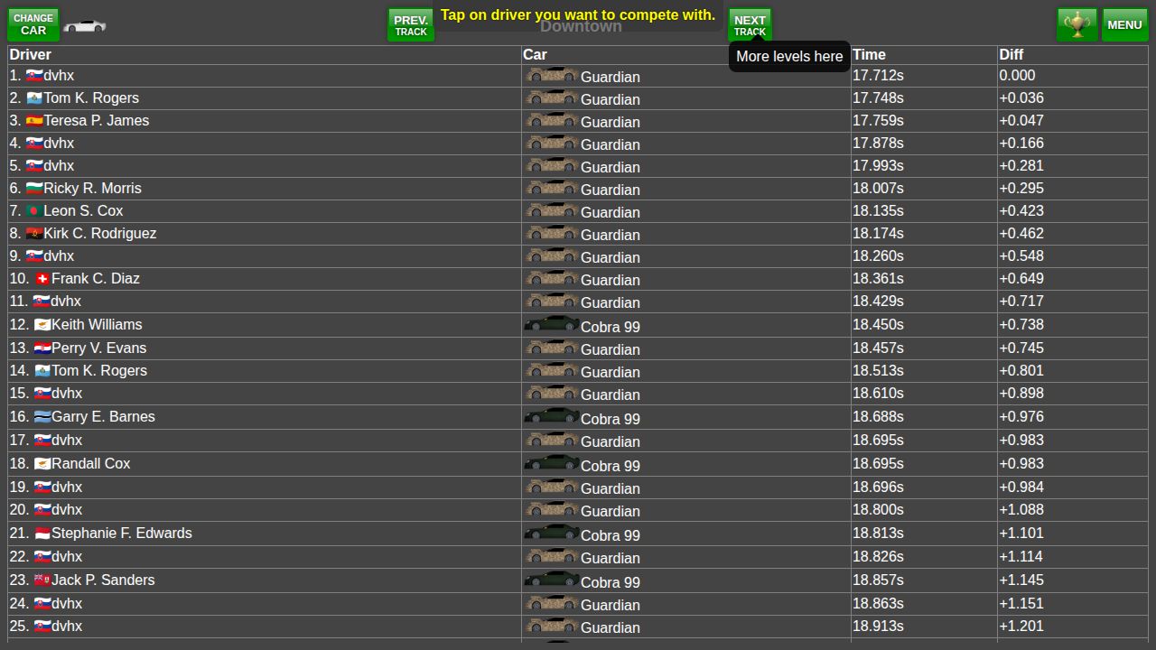Select driver Perry V. Evans
The height and width of the screenshot is (650, 1156).
pos(98,348)
